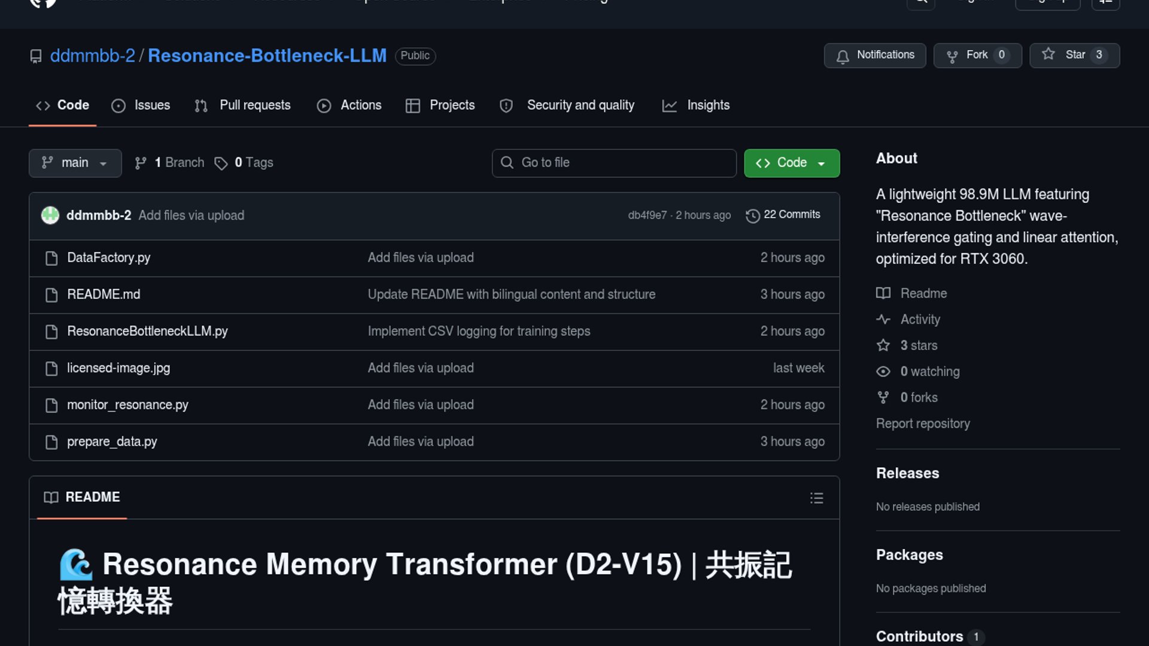Expand the green Code dropdown button
The width and height of the screenshot is (1149, 646).
pos(791,163)
